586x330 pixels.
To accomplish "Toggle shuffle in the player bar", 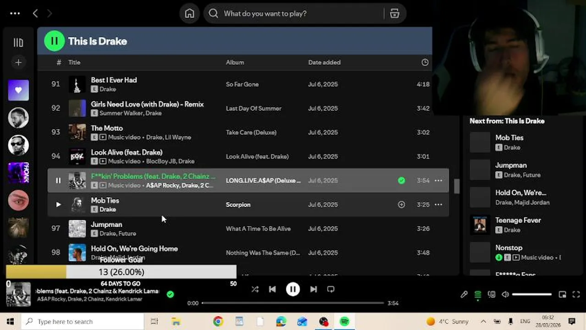I will (255, 289).
